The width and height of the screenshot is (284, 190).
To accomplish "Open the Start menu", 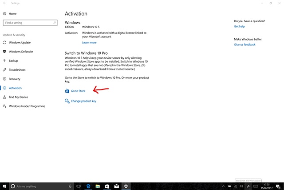I will pos(4,186).
